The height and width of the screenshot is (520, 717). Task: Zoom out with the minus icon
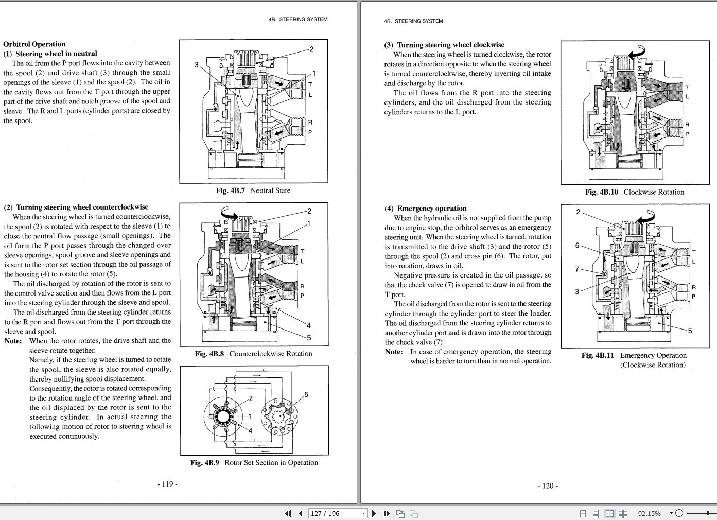[x=678, y=513]
